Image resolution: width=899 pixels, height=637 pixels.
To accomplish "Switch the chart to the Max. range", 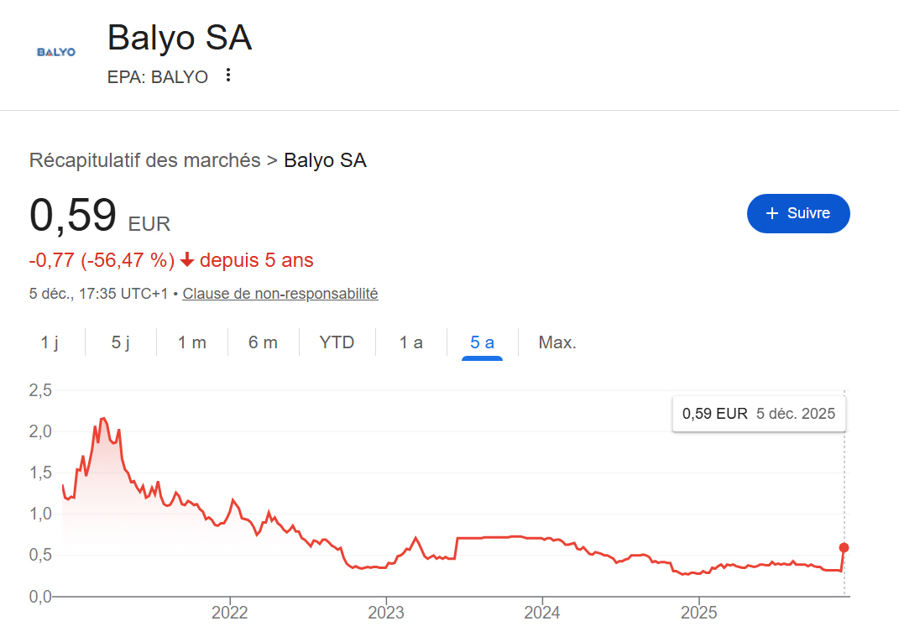I will tap(556, 342).
